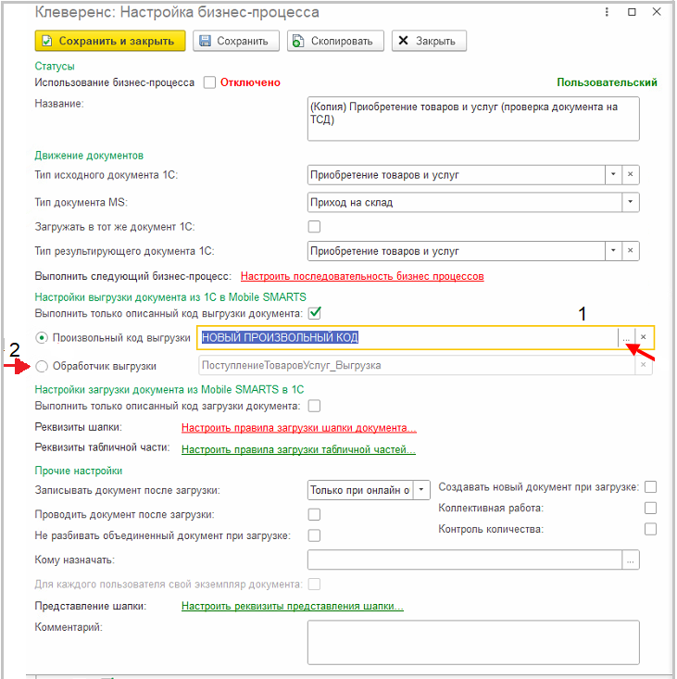The image size is (677, 679).
Task: Open 'Настроить реквизиты представления шапки' link
Action: coord(293,606)
